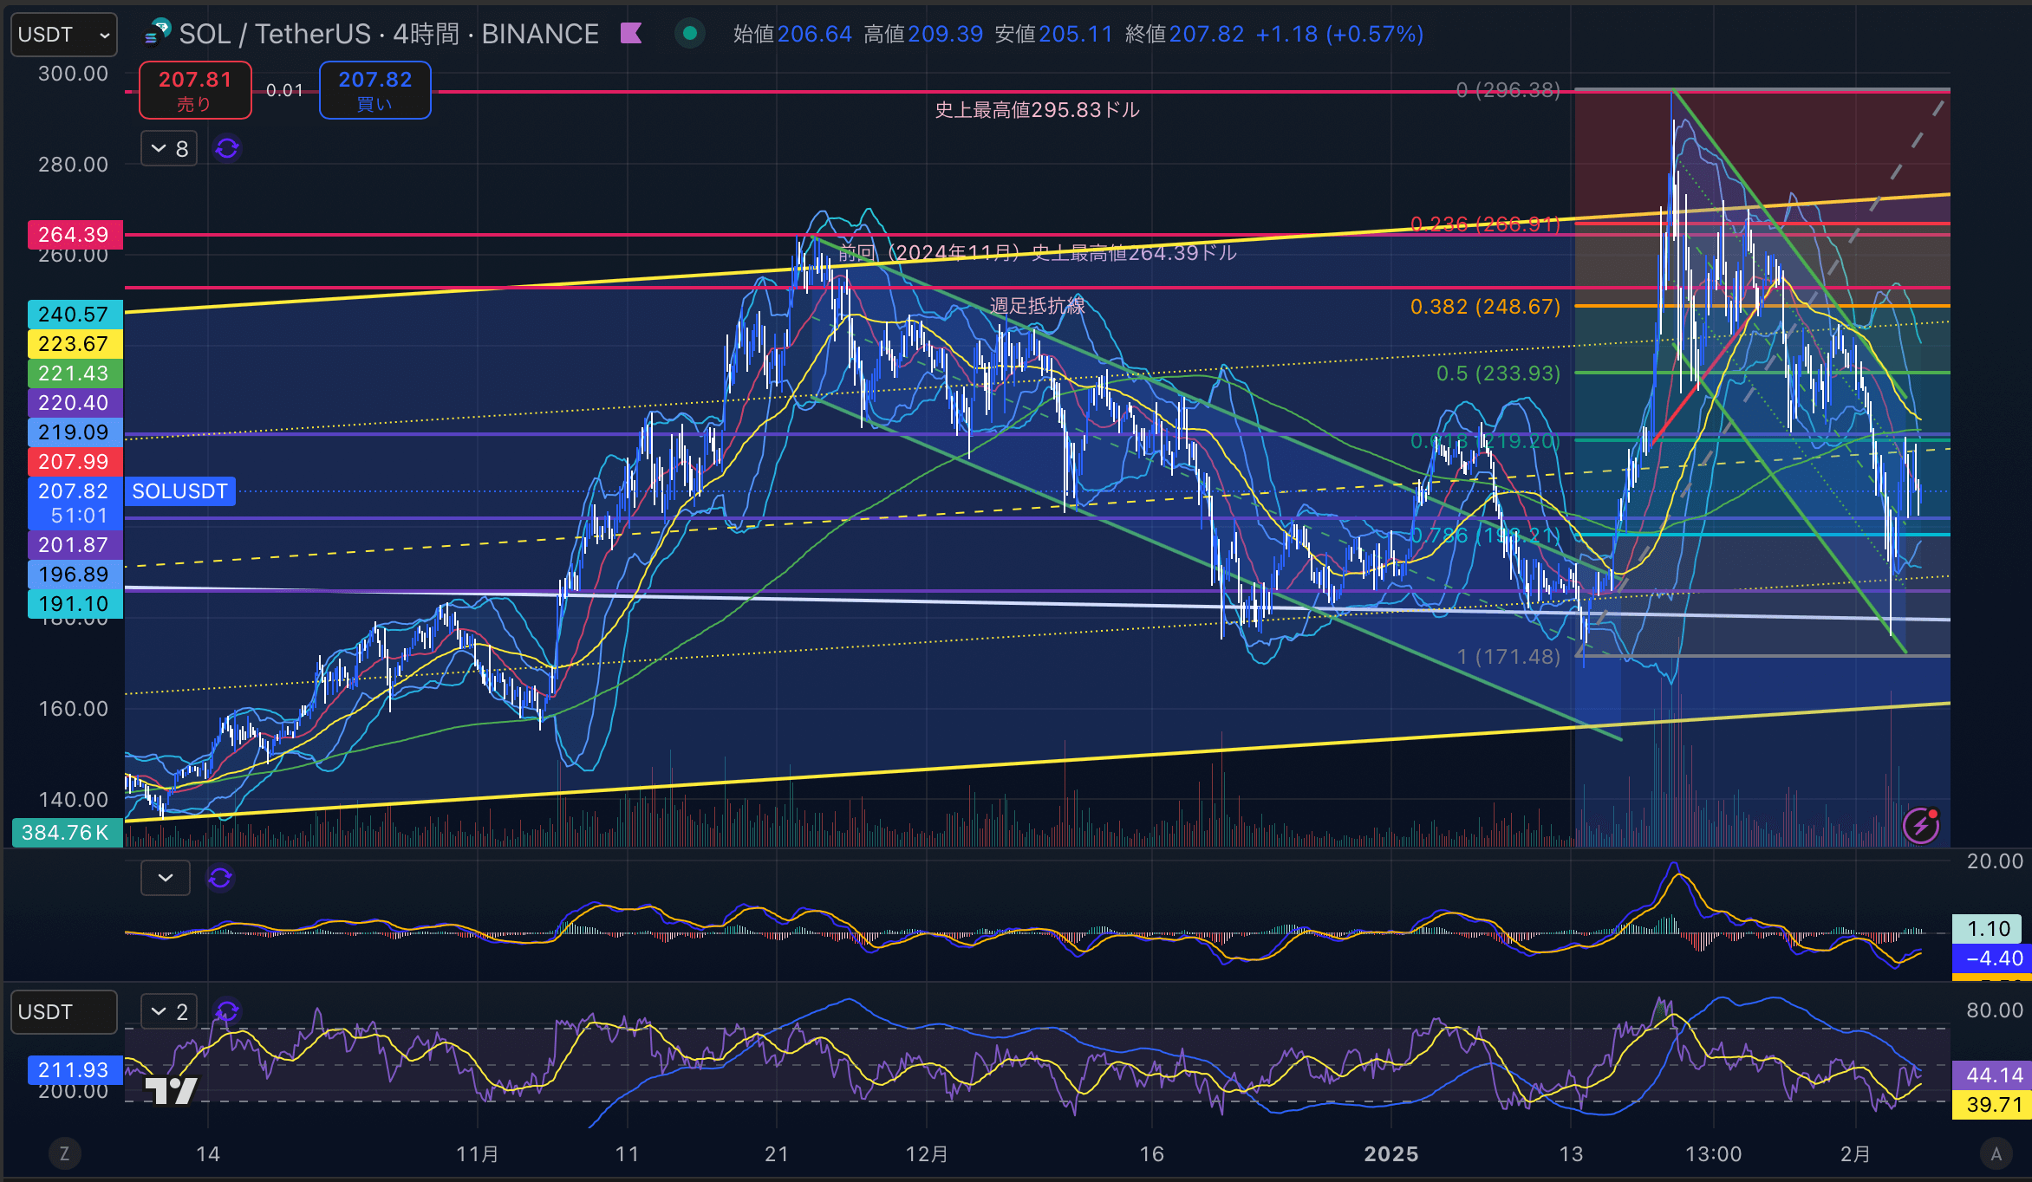
Task: Click the 0.382 (248.67) Fibonacci label
Action: click(1485, 307)
